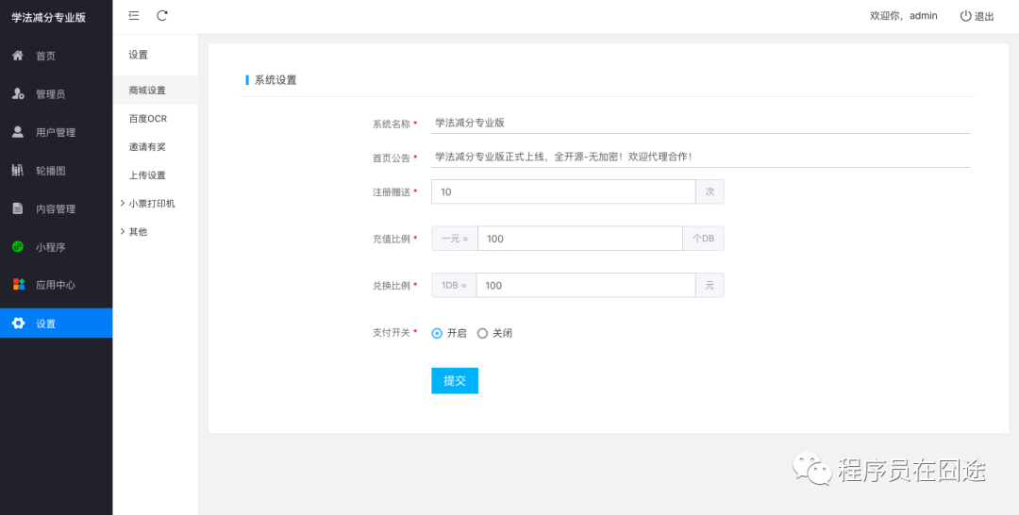Click the 充值比例 input field
Image resolution: width=1019 pixels, height=515 pixels.
click(x=579, y=239)
